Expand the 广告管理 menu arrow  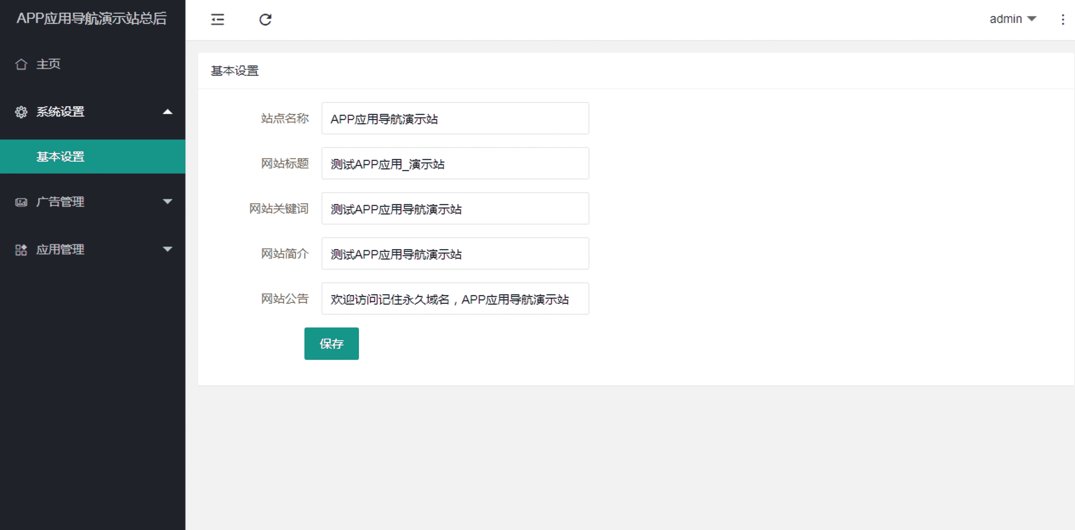point(168,202)
